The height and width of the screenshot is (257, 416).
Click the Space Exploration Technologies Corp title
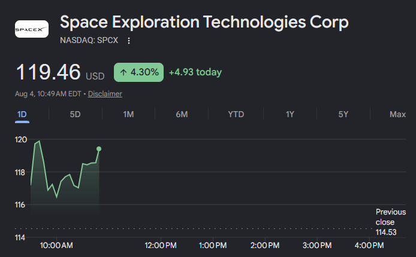coord(204,22)
